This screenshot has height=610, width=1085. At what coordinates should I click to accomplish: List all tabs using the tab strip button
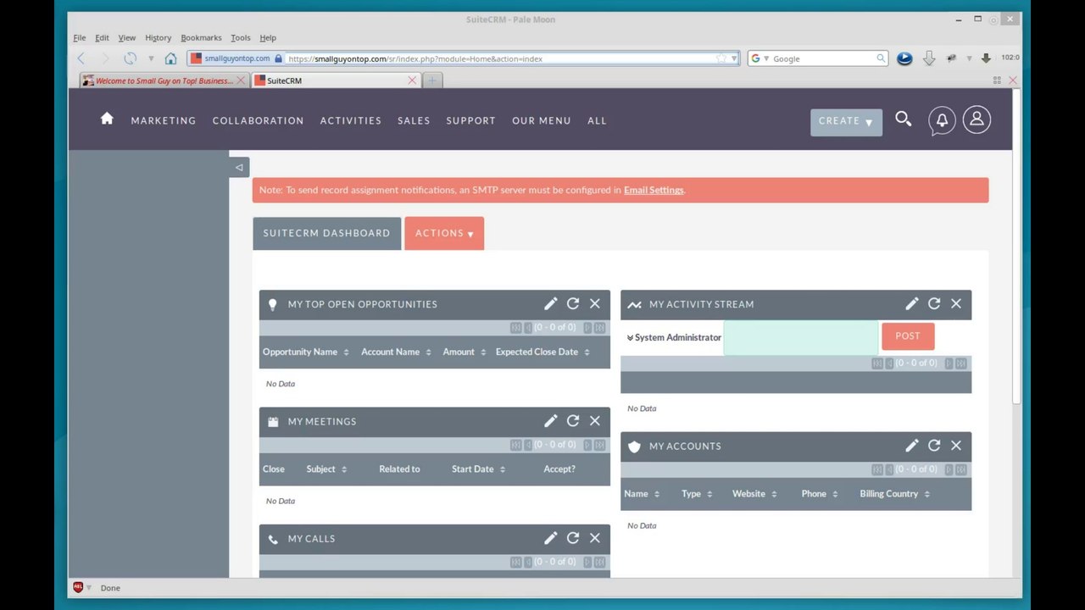(997, 80)
